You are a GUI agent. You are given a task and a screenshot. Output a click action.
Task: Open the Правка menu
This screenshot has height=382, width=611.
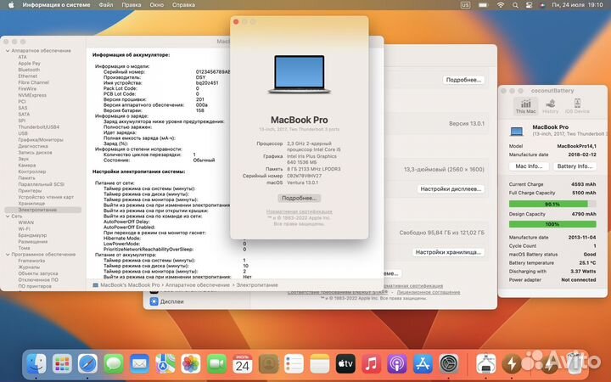click(132, 5)
